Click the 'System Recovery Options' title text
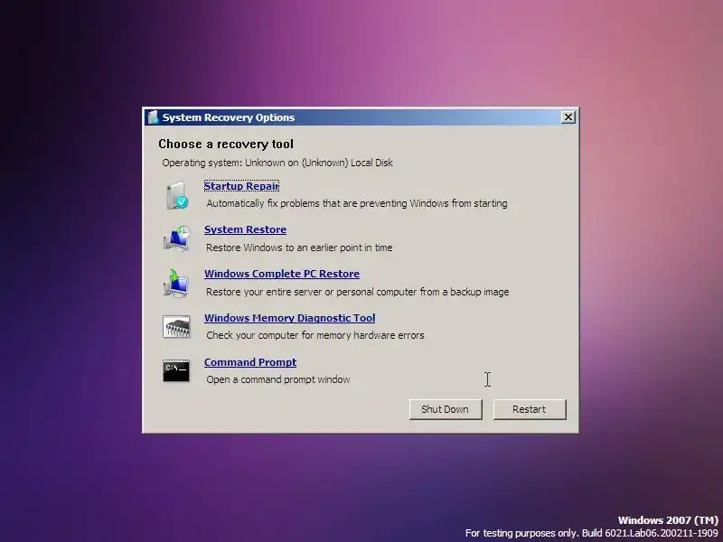Screen dimensions: 723x542 (229, 117)
